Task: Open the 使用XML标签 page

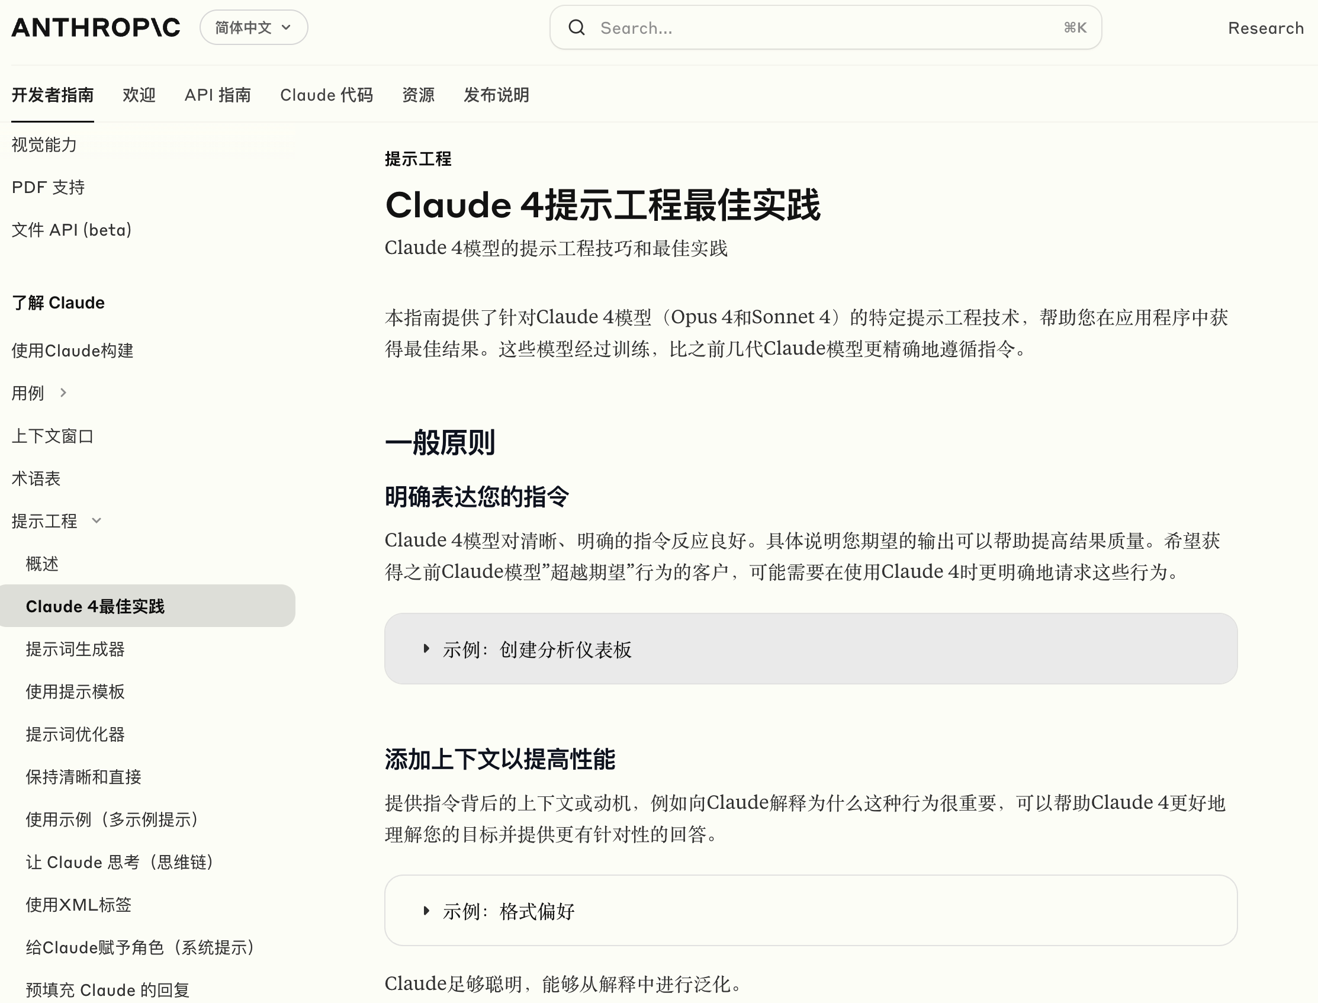Action: click(78, 905)
